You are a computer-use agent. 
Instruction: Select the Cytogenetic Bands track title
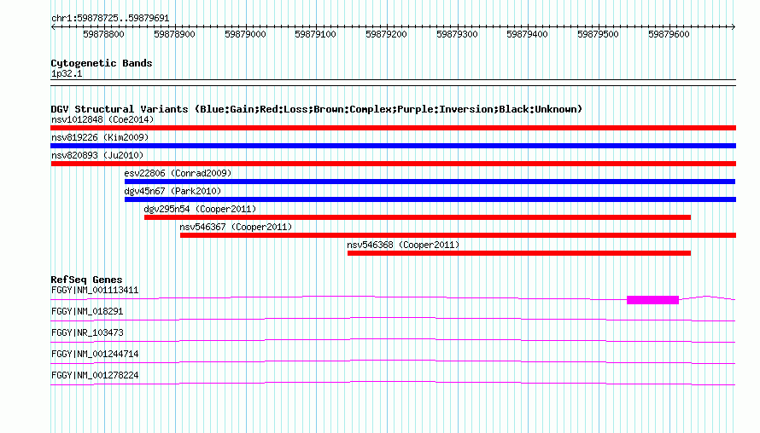(x=102, y=63)
